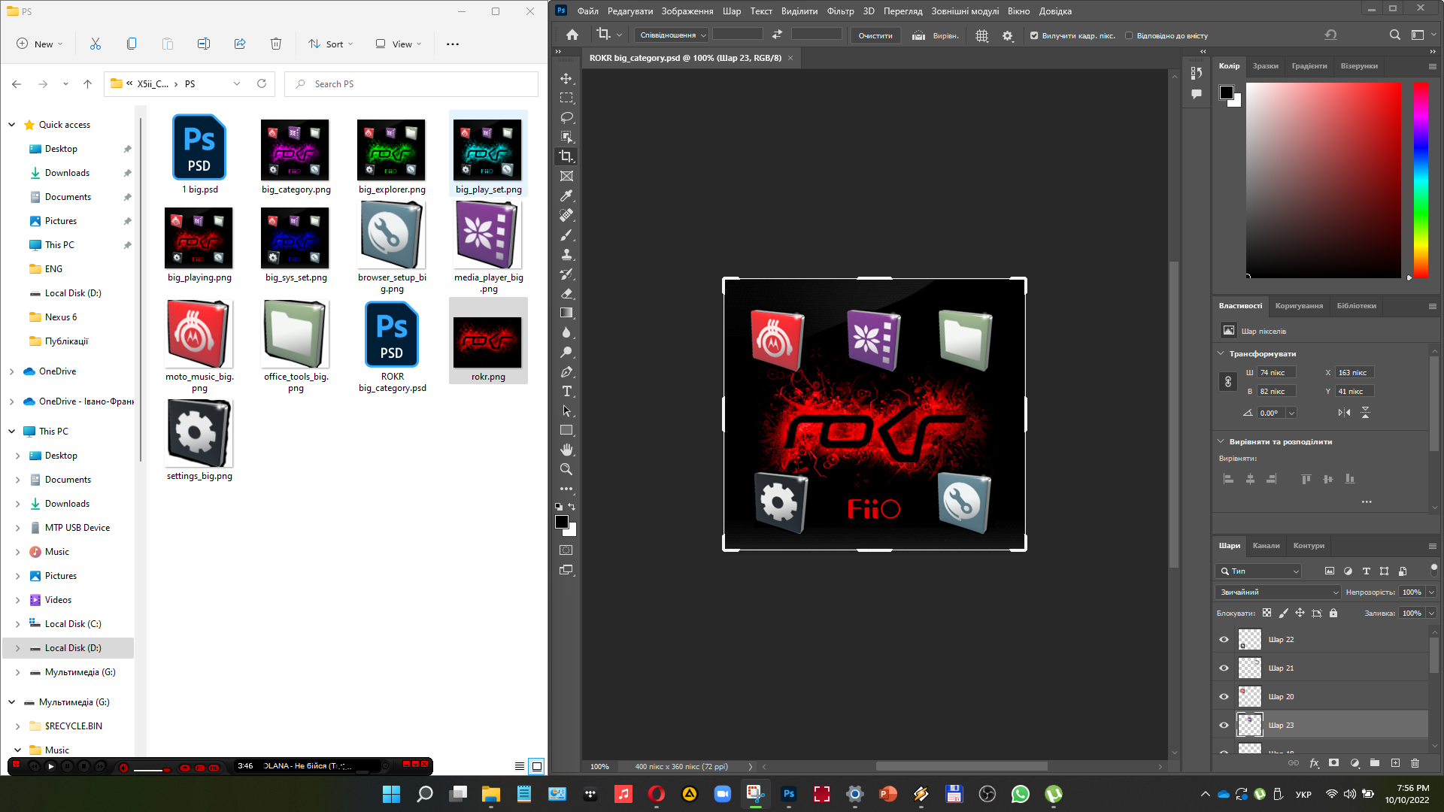Open Photoshop search magnifier
Viewport: 1444px width, 812px height.
1394,35
